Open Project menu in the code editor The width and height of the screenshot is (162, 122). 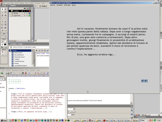tap(22, 70)
